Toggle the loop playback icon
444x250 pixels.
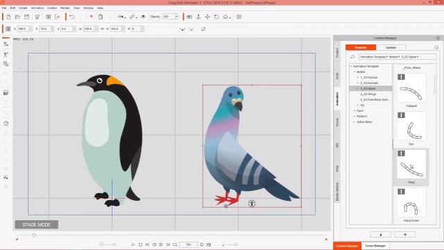(x=175, y=244)
